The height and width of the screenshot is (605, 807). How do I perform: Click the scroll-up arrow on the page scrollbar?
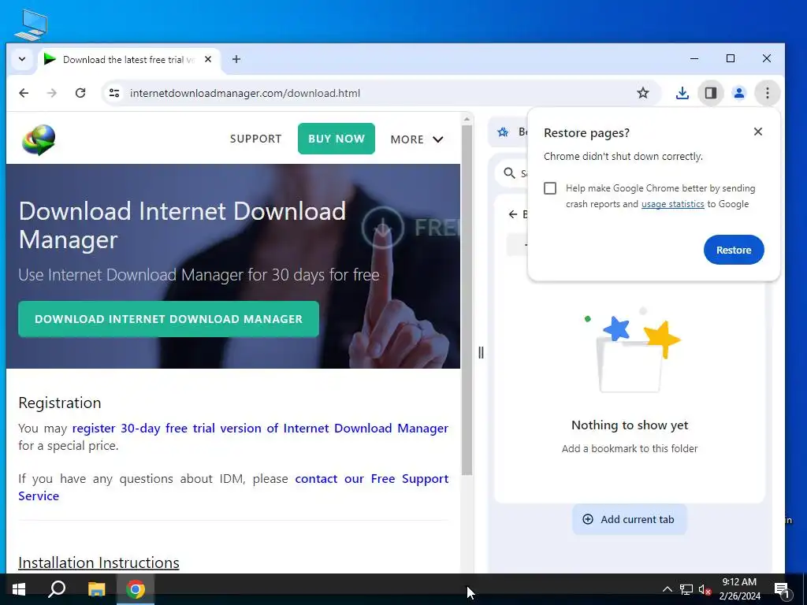[x=467, y=120]
